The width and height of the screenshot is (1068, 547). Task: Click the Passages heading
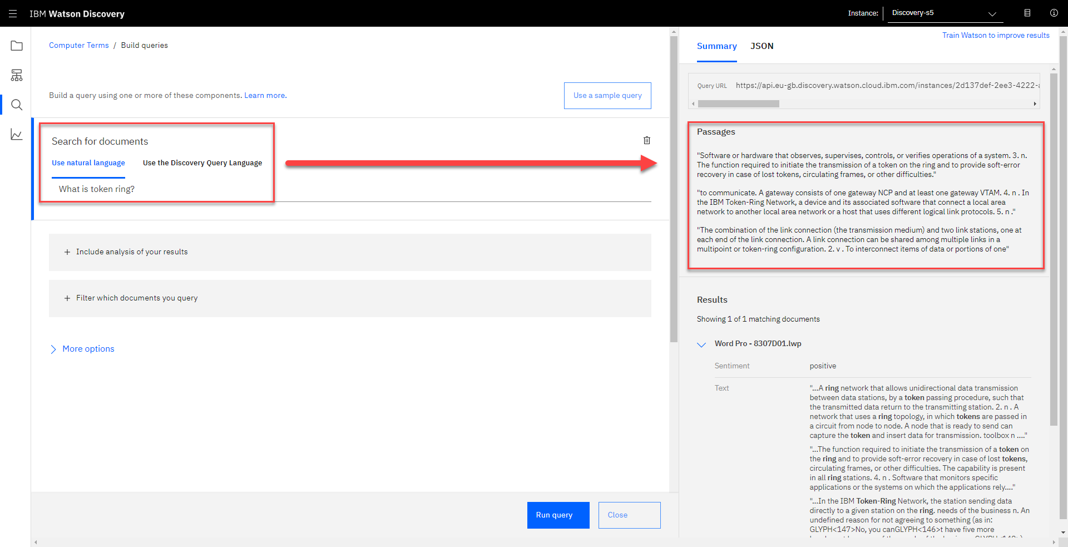716,132
